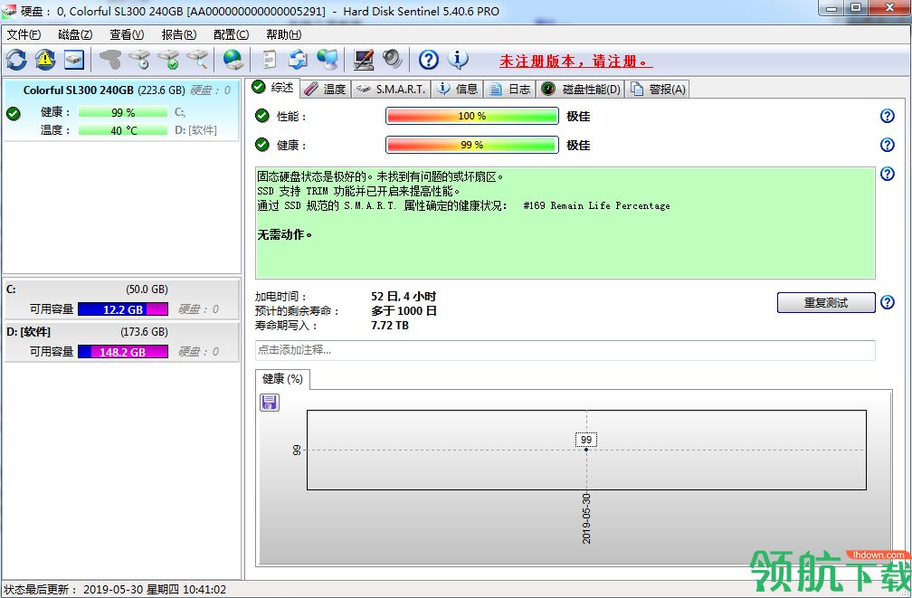Click the 极佳 label beside performance bar

(578, 117)
